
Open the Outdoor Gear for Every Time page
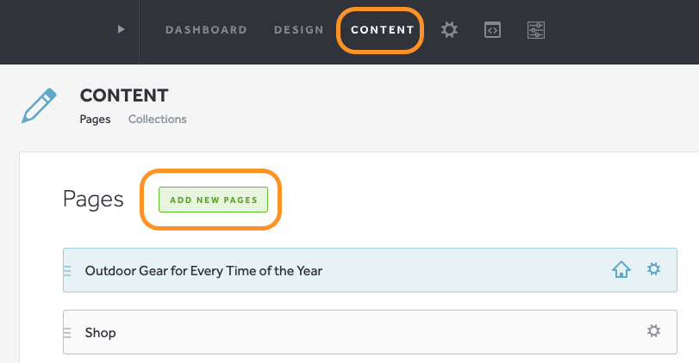pos(203,271)
